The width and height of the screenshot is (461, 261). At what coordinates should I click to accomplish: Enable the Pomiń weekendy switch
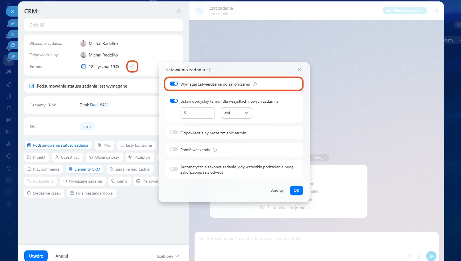point(174,149)
